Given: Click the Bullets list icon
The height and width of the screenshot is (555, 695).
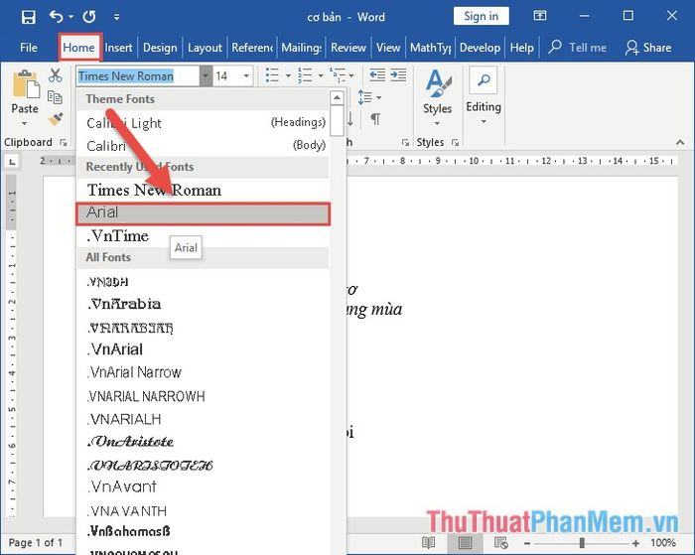Looking at the screenshot, I should (x=272, y=75).
